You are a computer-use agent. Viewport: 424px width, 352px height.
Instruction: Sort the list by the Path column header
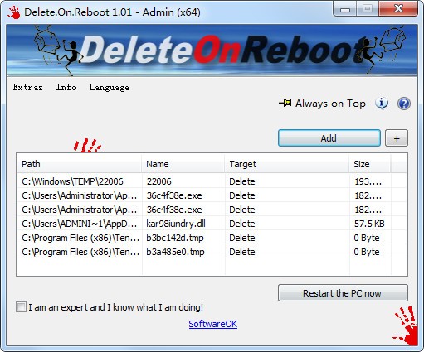click(x=79, y=164)
